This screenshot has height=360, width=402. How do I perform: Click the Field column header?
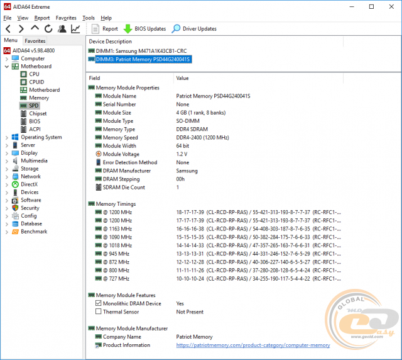click(130, 78)
